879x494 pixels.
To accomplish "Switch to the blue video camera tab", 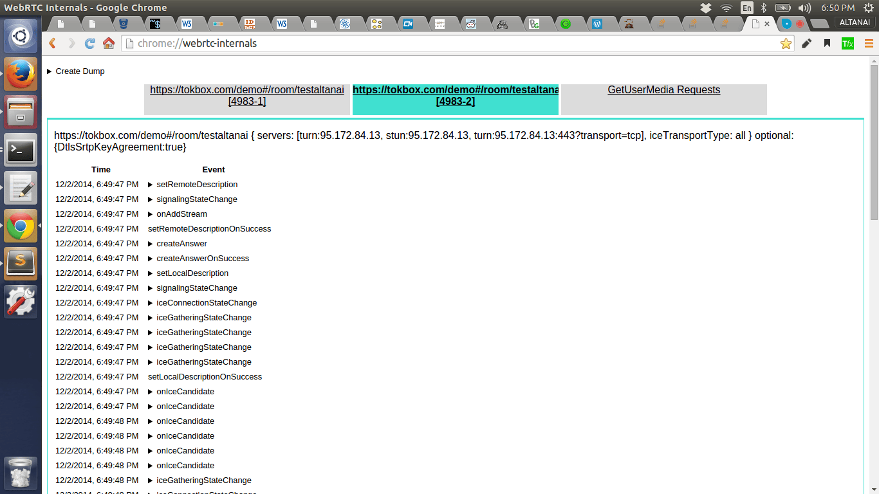I will tap(408, 24).
